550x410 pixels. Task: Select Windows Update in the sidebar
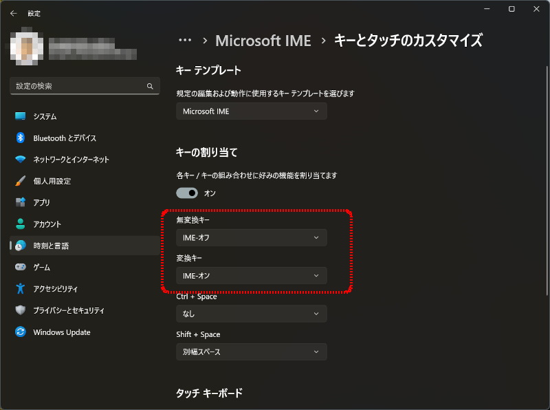tap(85, 332)
